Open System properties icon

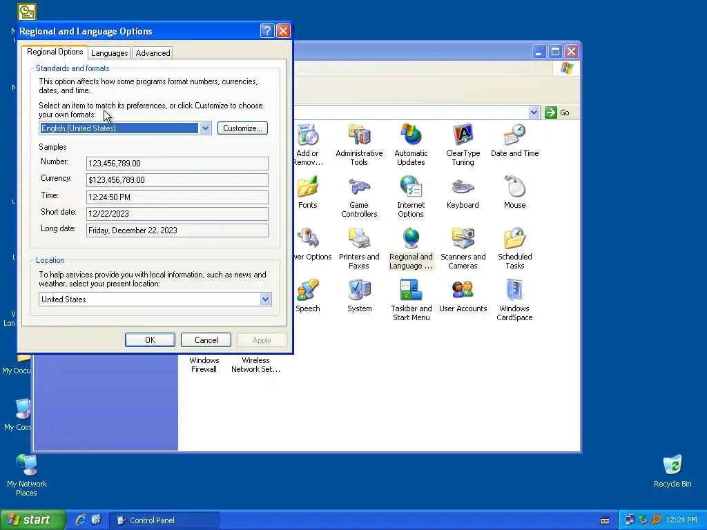coord(359,290)
